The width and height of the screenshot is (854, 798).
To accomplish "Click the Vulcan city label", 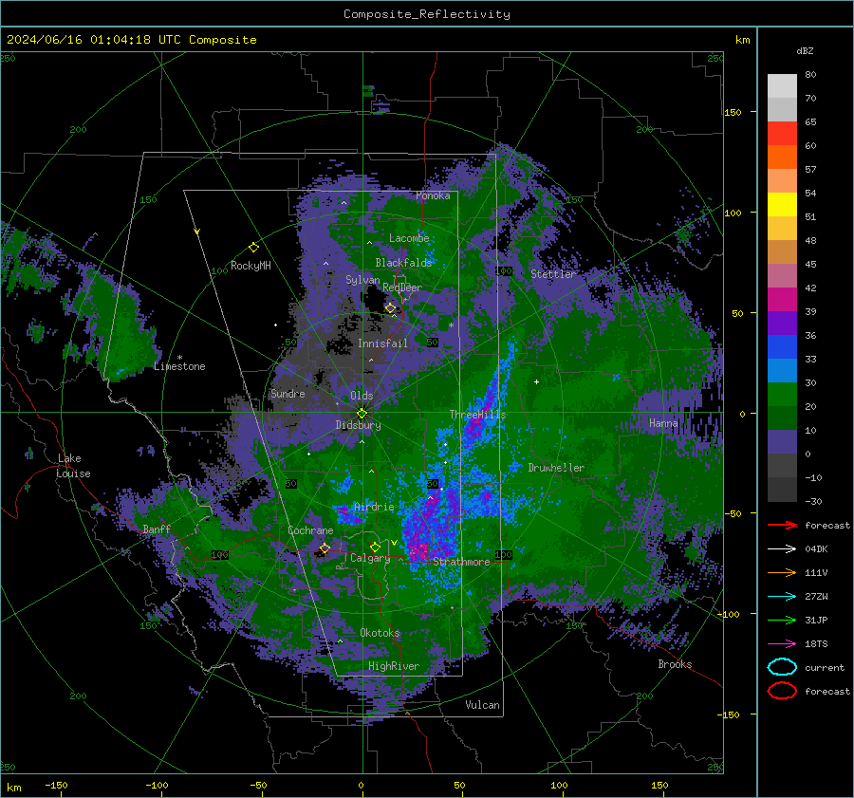I will (482, 705).
